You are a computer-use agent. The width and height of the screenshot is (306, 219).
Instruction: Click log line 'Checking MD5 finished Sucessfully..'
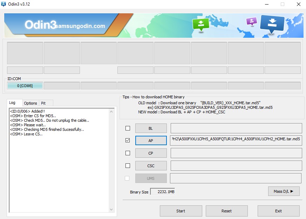tap(47, 129)
